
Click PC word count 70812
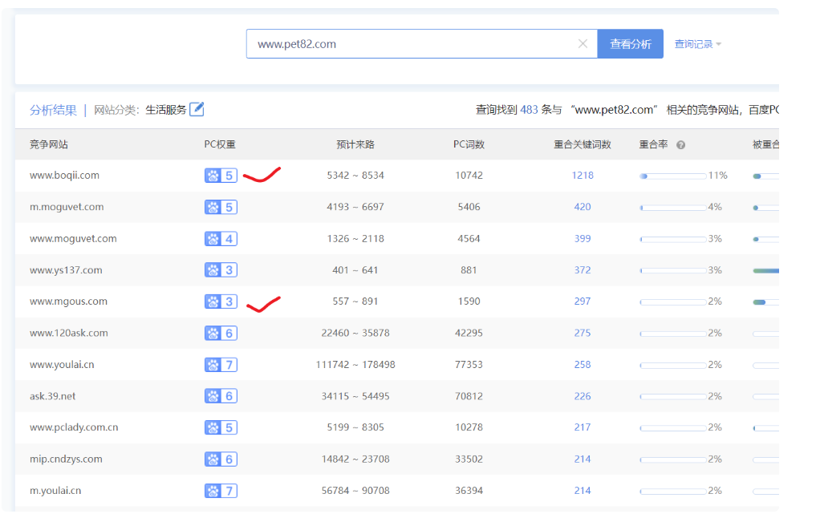click(x=469, y=396)
